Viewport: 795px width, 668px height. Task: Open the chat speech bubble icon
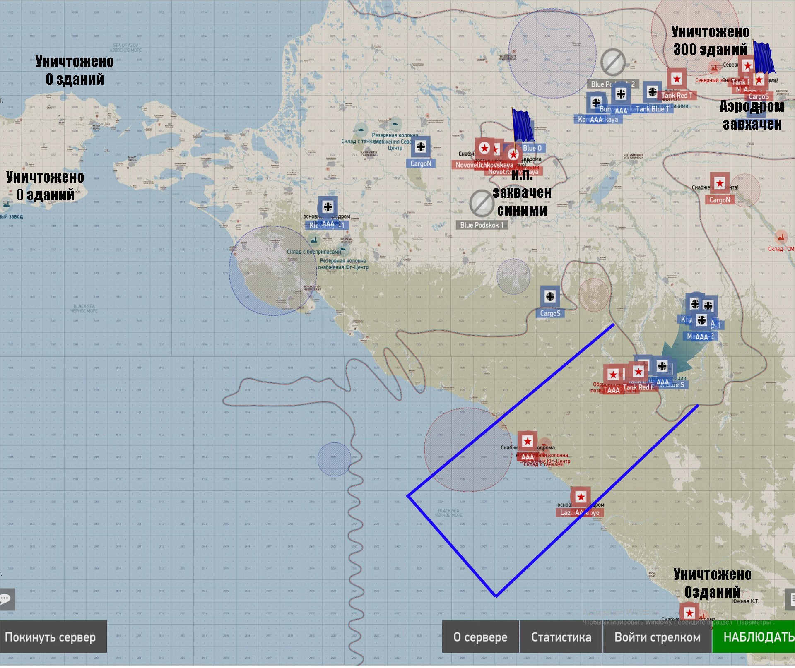6,600
